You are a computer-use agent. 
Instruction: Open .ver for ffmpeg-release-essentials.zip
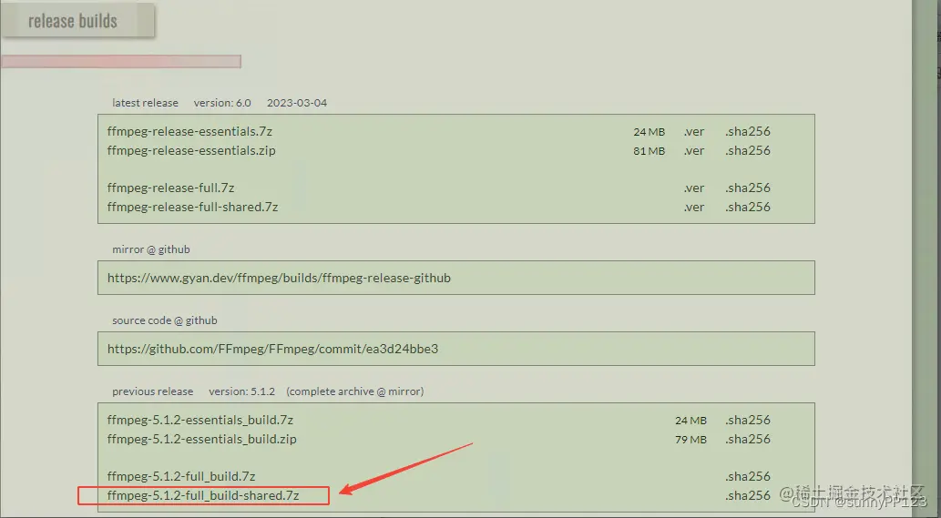[x=694, y=151]
